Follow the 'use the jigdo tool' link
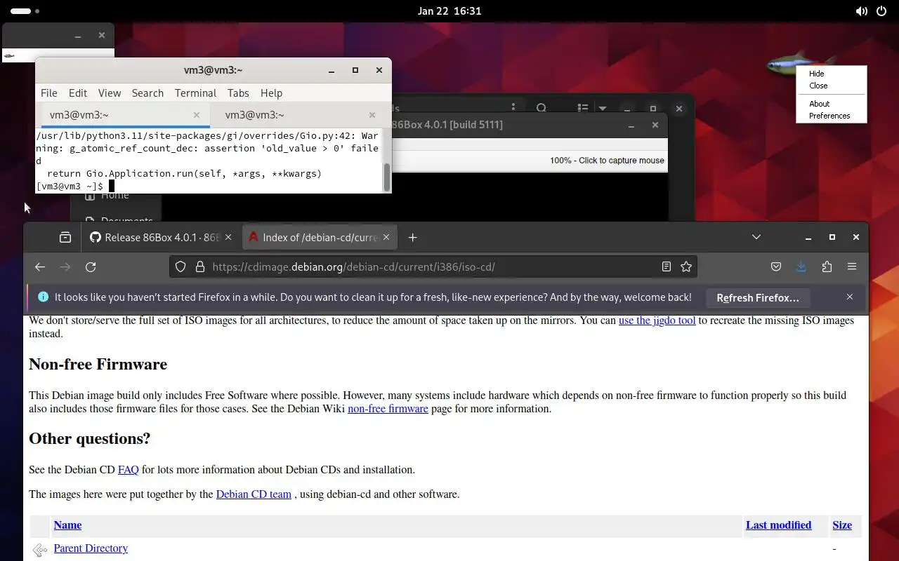Image resolution: width=899 pixels, height=561 pixels. click(x=657, y=320)
